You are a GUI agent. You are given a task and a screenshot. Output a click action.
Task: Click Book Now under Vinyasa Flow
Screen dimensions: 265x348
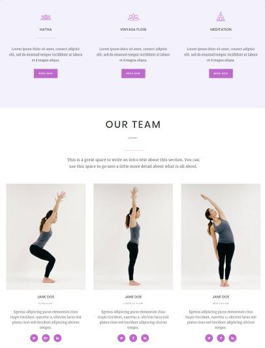coord(133,74)
